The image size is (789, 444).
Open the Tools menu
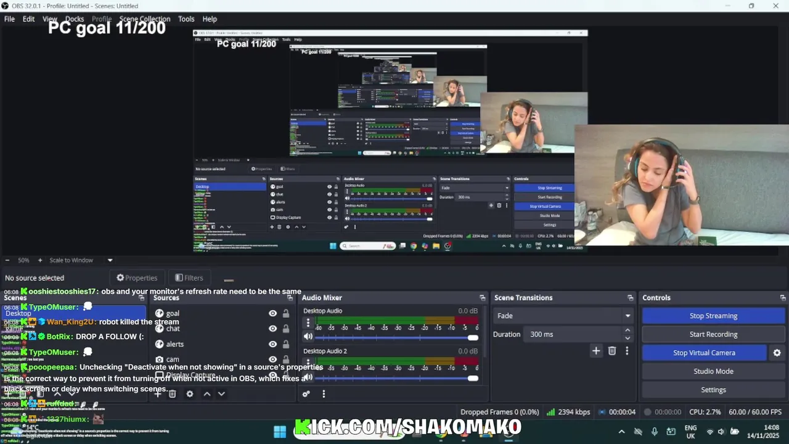pos(186,19)
